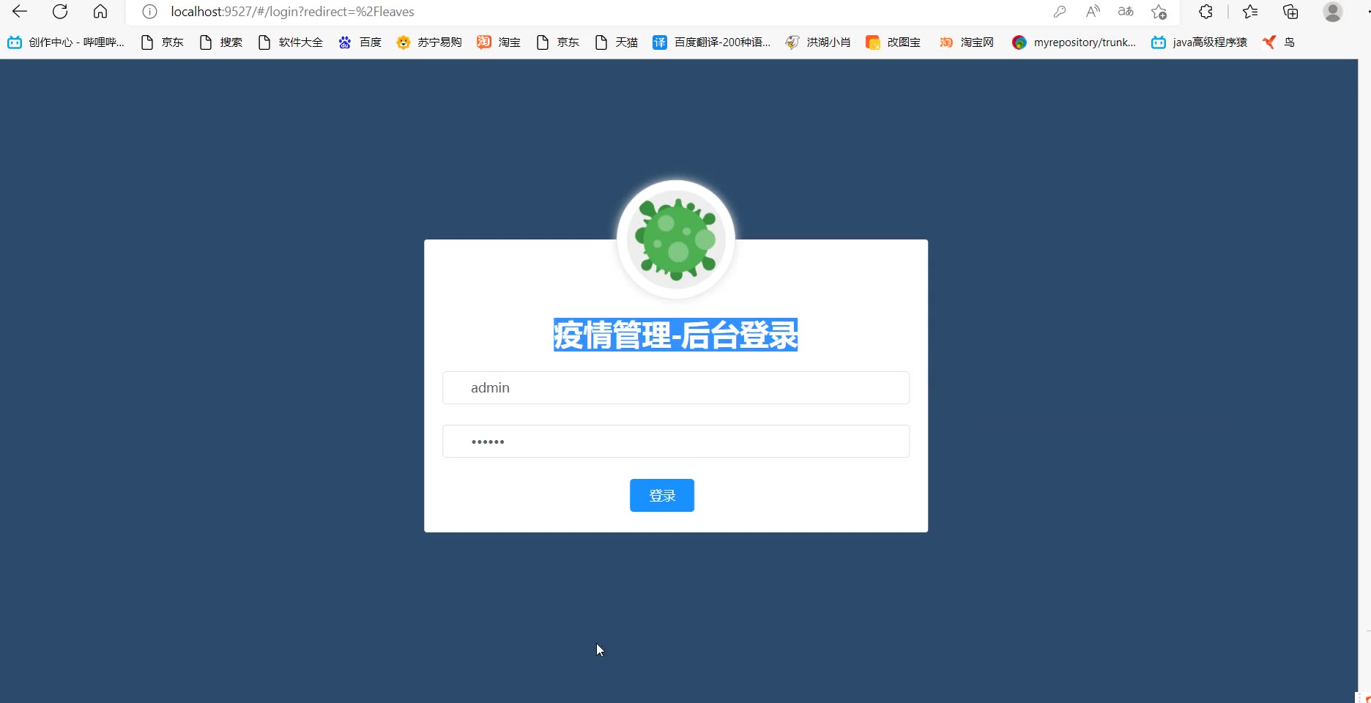View site information icon in address bar

149,12
